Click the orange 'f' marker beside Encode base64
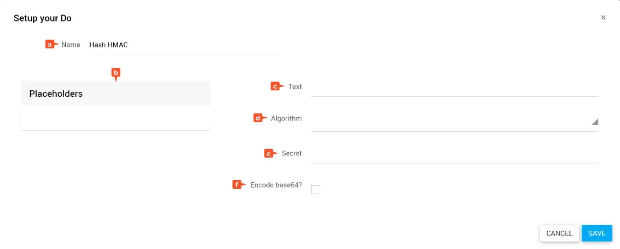This screenshot has height=249, width=620. pyautogui.click(x=238, y=184)
